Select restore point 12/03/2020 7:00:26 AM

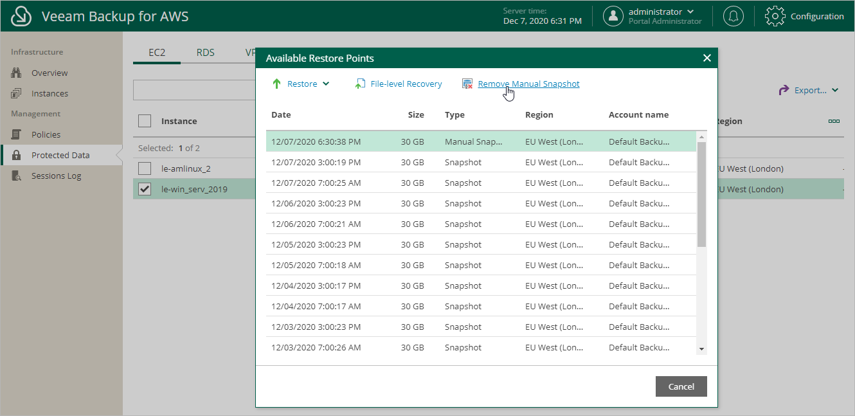click(x=481, y=347)
